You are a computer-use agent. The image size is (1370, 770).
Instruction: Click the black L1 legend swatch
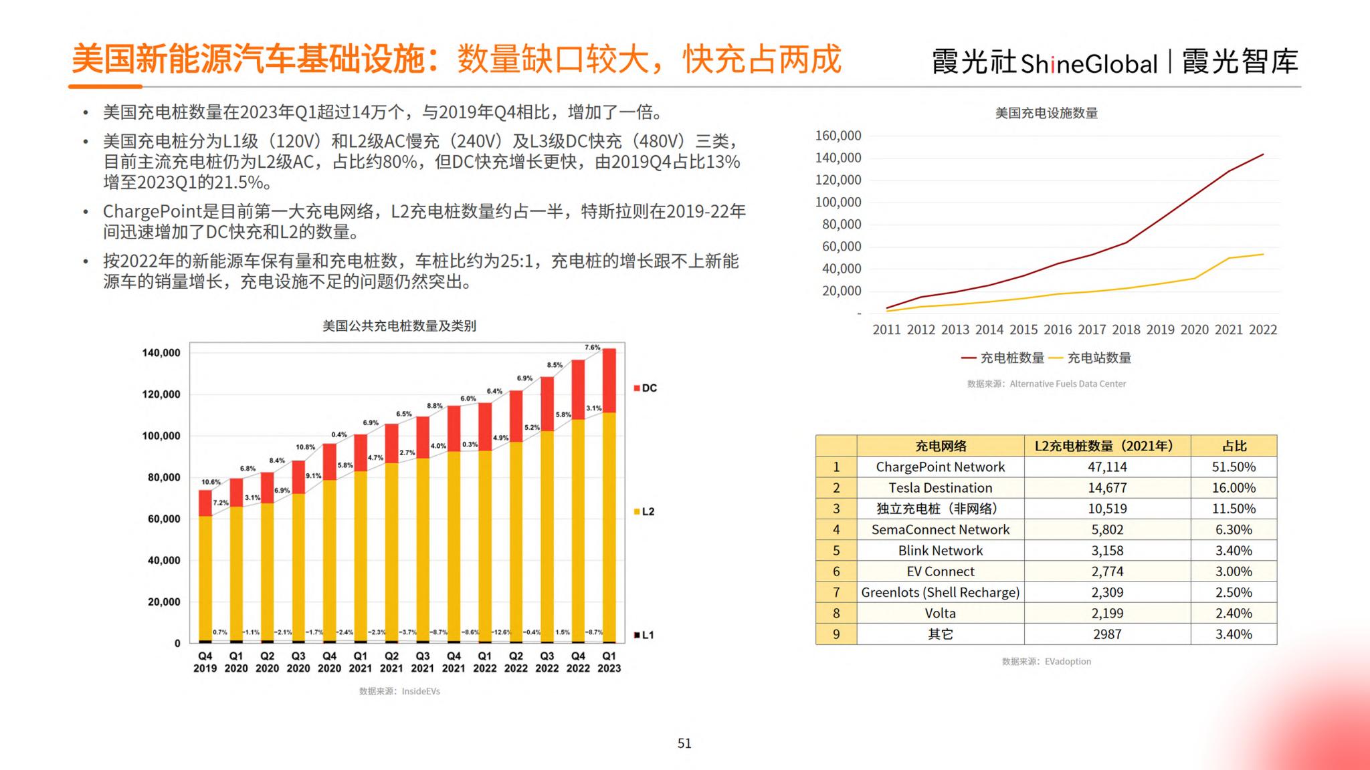(637, 635)
